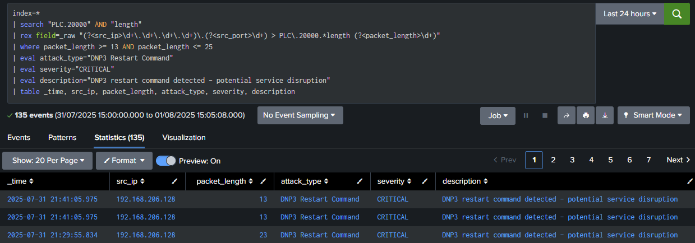Screen dimensions: 695x243
Task: Click the green search magnifier button
Action: pyautogui.click(x=676, y=13)
